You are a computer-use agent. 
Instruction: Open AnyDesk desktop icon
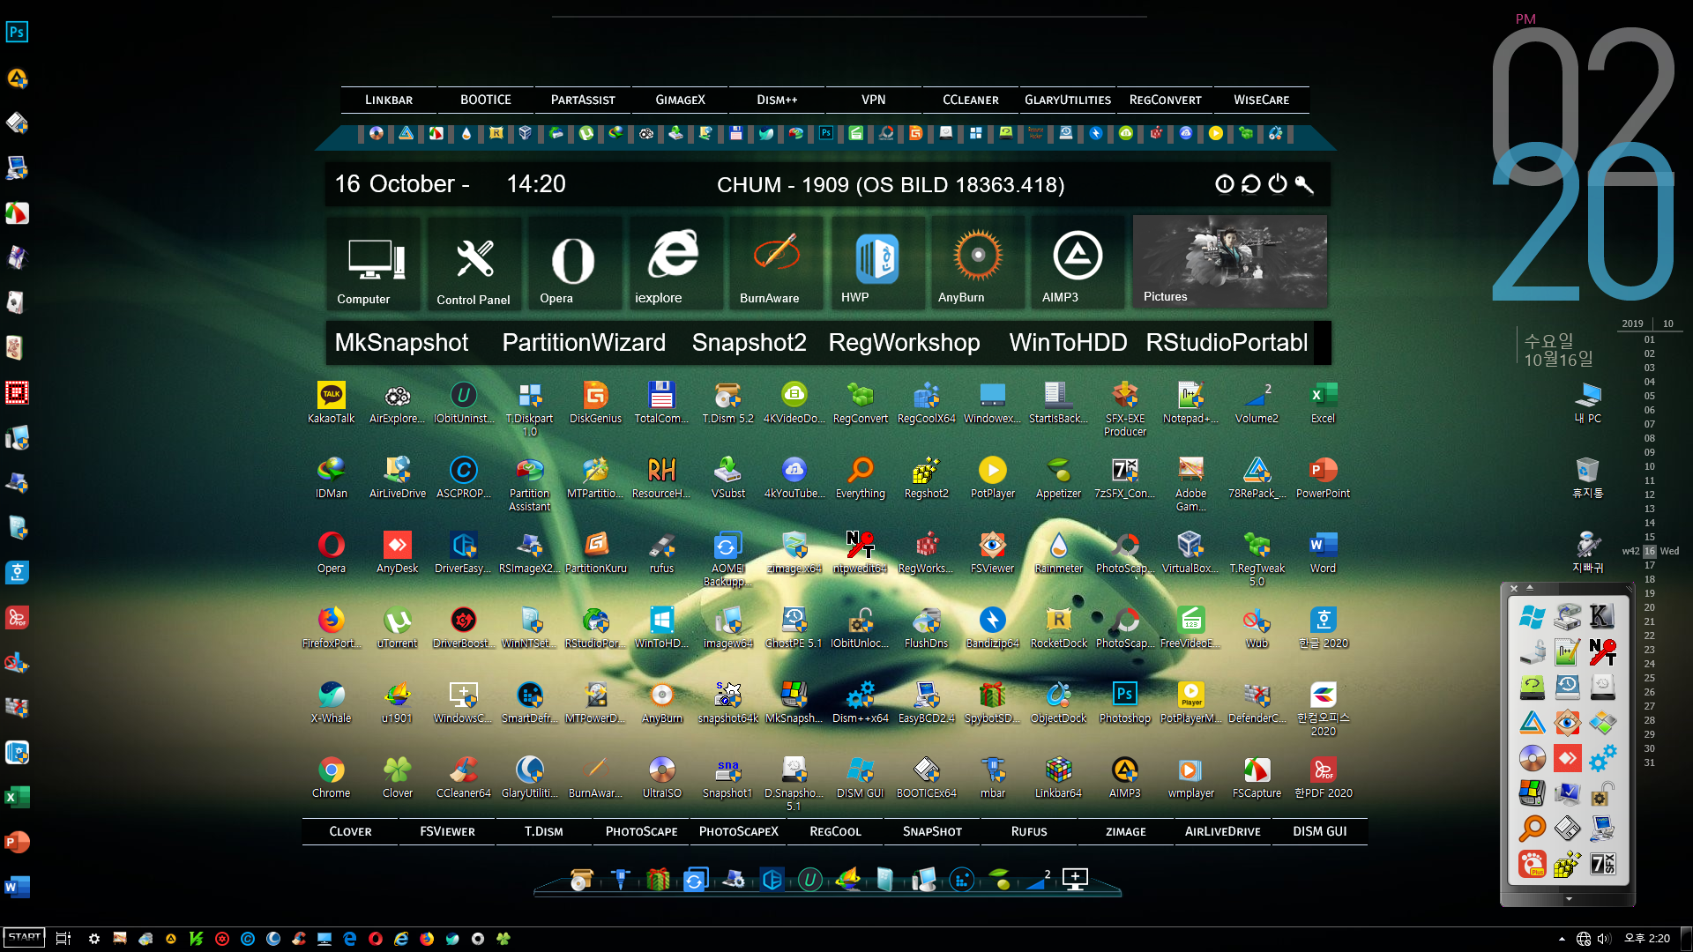click(x=397, y=553)
